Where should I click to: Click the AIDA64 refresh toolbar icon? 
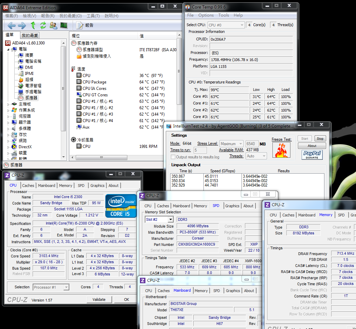coord(43,25)
